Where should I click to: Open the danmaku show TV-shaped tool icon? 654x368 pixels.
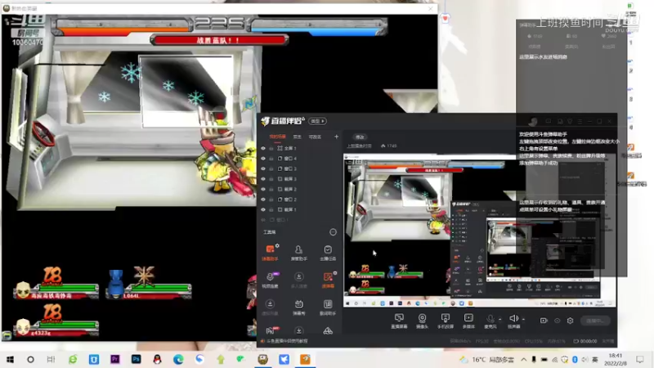pos(298,307)
